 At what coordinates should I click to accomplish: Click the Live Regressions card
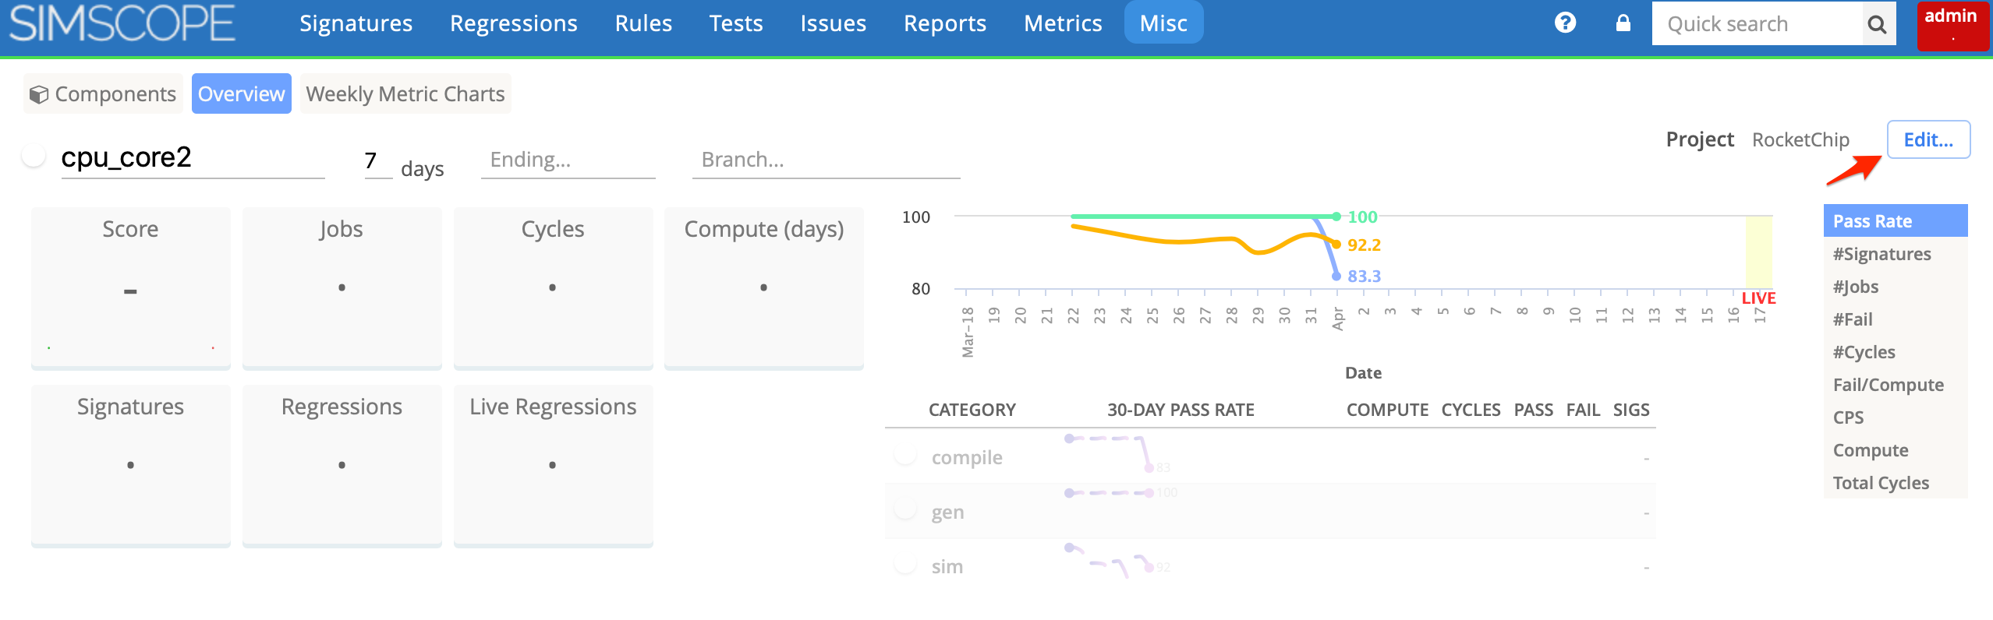pyautogui.click(x=553, y=466)
